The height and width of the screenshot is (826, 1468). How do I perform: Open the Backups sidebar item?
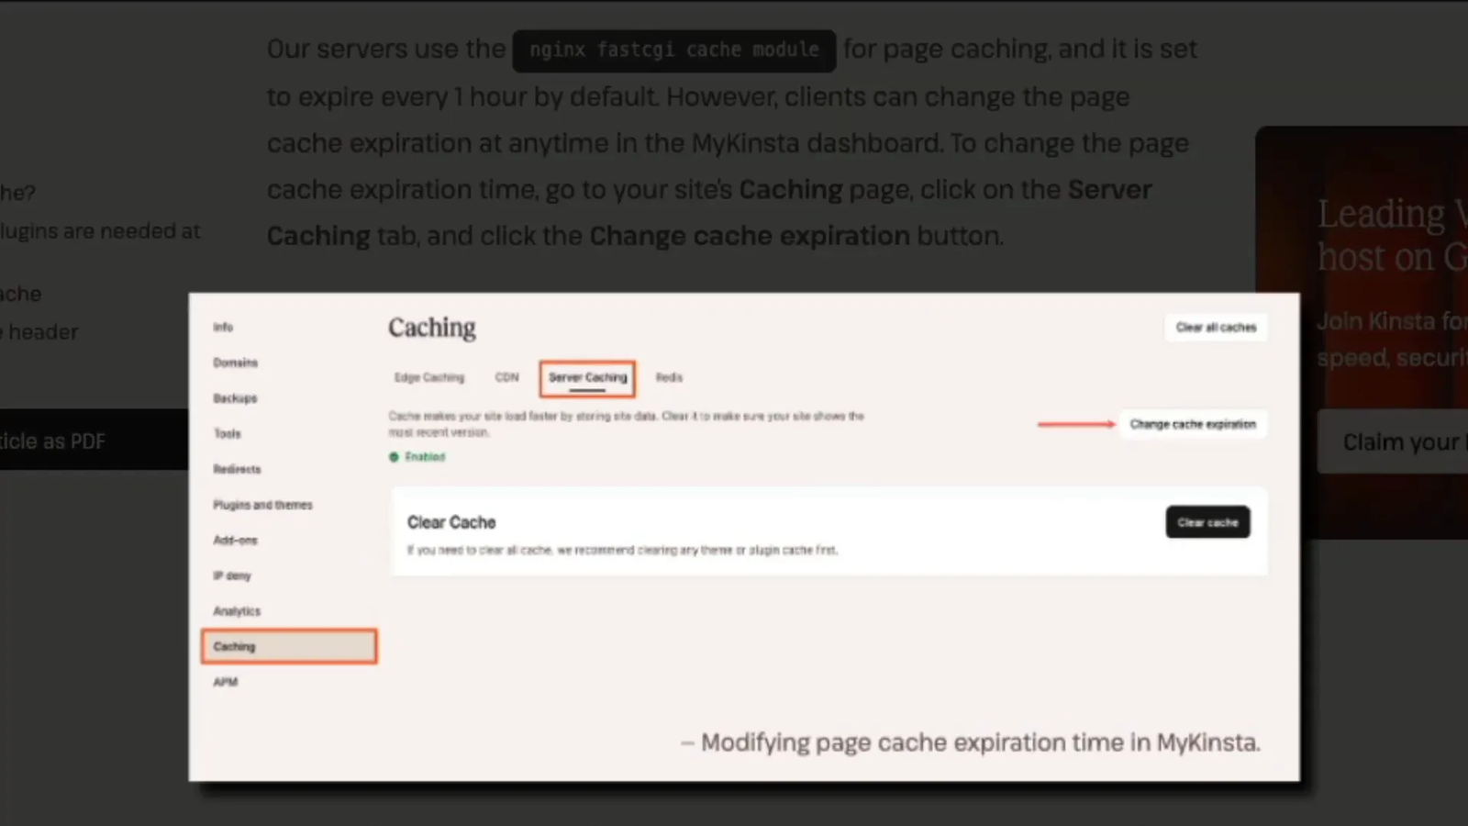[235, 398]
